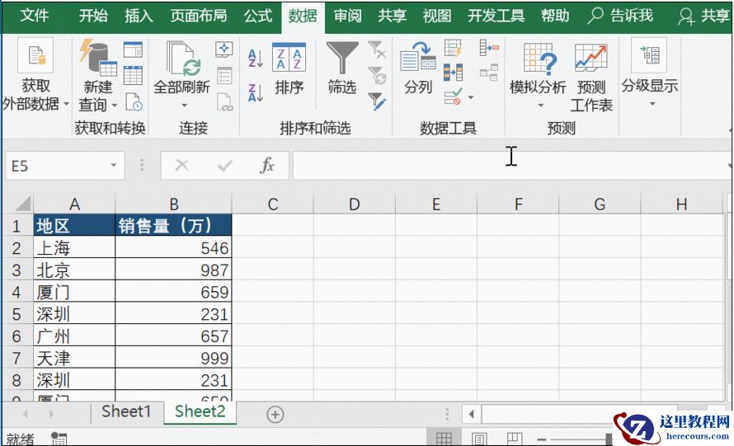The image size is (734, 446).
Task: Expand the New Query dropdown arrow
Action: (114, 106)
